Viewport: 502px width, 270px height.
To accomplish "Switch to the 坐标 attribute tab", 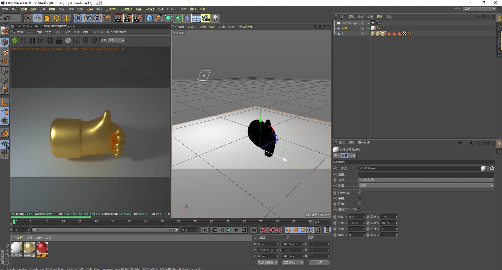I will point(352,156).
